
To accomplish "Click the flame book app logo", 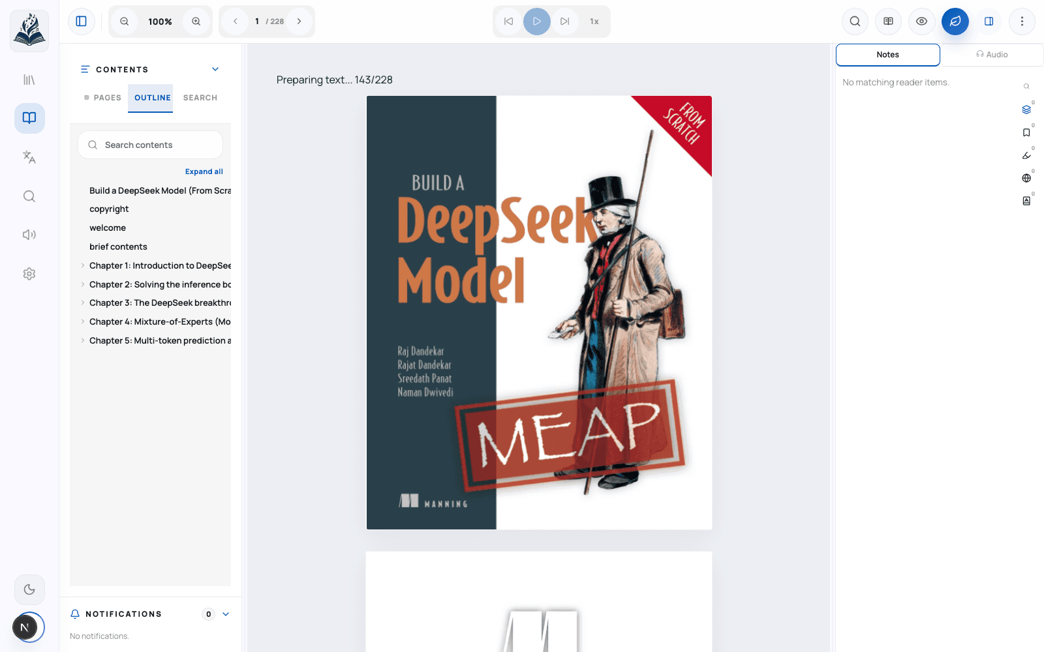I will click(29, 31).
